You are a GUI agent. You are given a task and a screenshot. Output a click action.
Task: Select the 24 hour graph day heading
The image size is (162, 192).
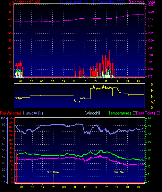coord(92,2)
